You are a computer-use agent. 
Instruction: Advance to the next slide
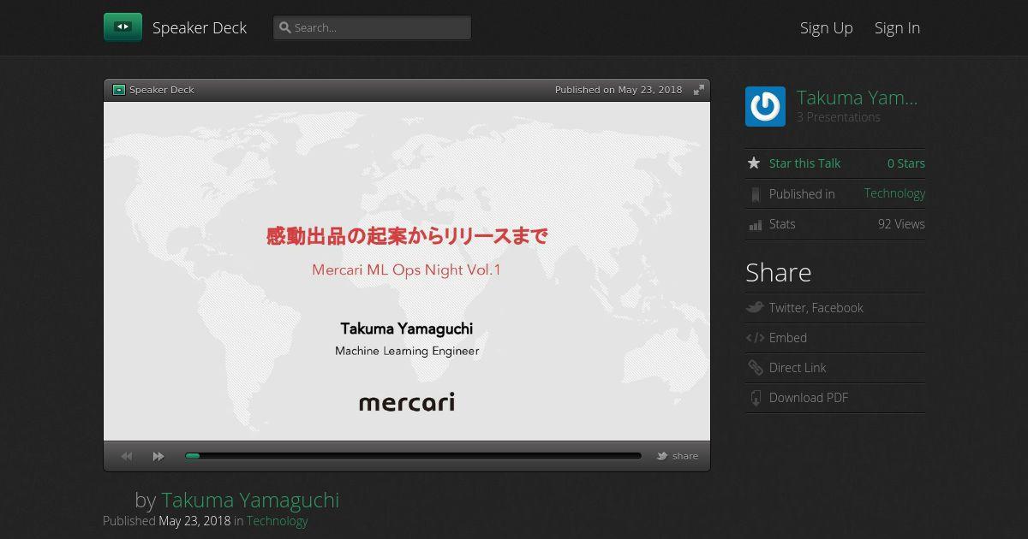click(158, 457)
